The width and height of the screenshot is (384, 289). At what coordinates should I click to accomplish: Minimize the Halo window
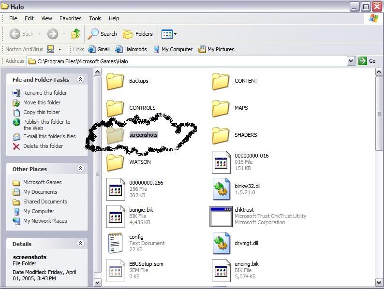coord(354,7)
